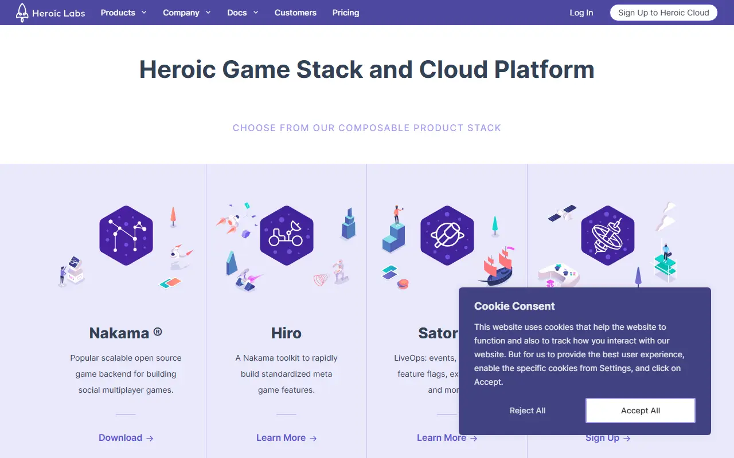Expand the Docs dropdown menu
This screenshot has height=458, width=734.
click(x=243, y=13)
